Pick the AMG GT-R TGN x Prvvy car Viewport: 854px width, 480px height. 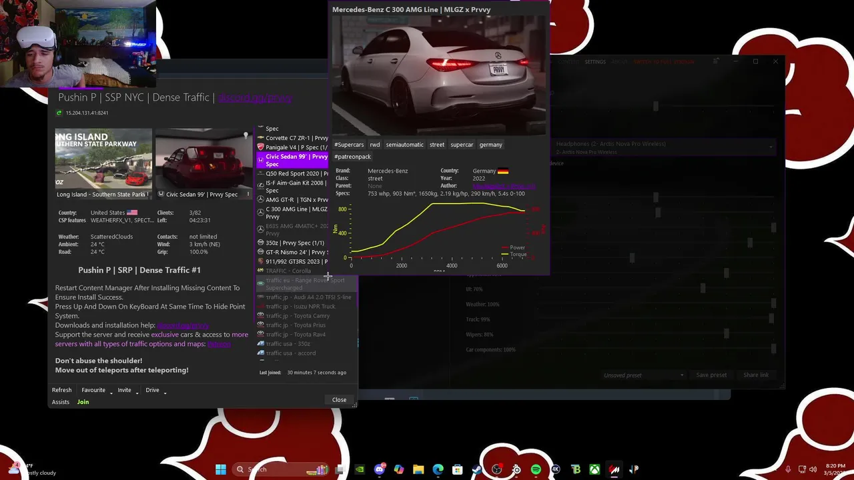292,199
